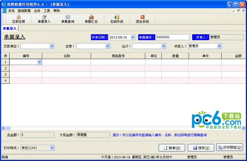Image resolution: width=247 pixels, height=161 pixels.
Task: Select row header 4 in the grid
Action: point(5,80)
